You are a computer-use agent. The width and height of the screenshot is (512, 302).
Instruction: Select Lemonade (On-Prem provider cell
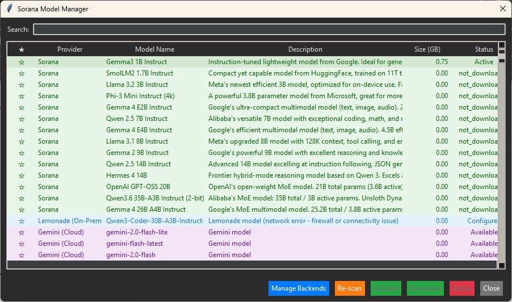click(x=70, y=221)
